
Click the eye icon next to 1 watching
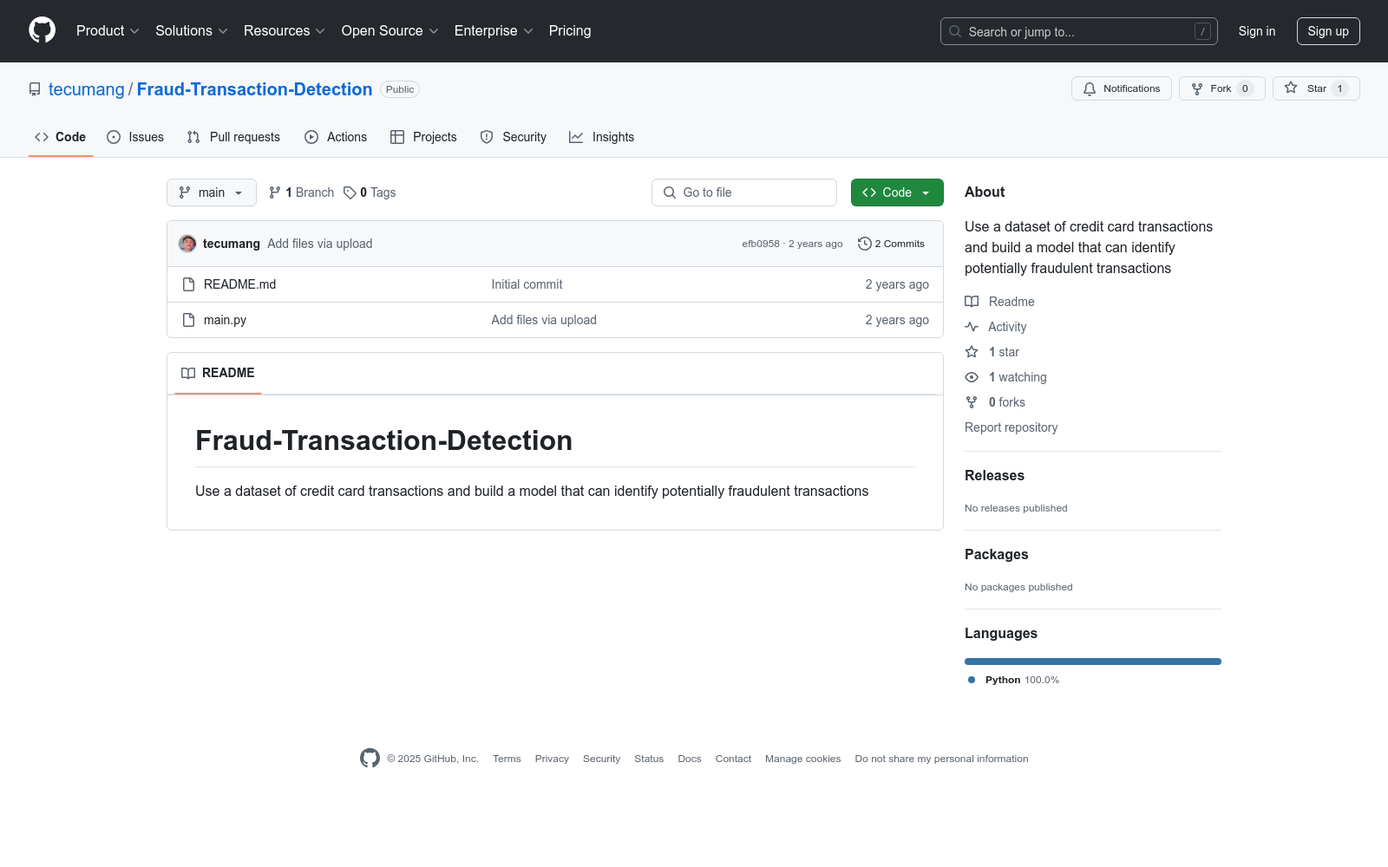point(972,377)
